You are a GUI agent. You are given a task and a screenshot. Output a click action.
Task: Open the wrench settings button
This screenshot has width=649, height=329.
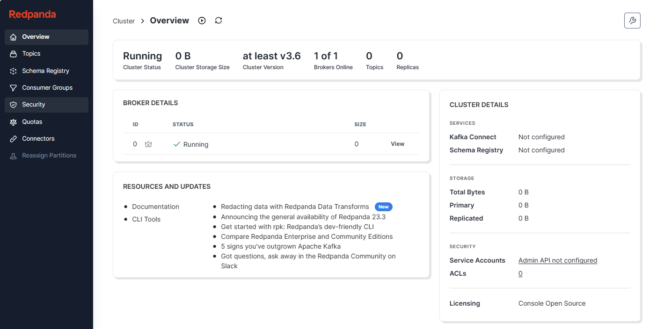click(632, 21)
